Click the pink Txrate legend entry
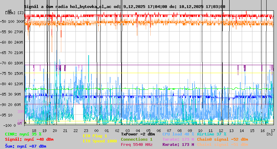This screenshot has width=277, height=149. (178, 139)
